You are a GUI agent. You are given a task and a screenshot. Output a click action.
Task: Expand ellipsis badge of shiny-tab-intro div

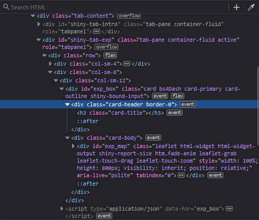click(97, 31)
